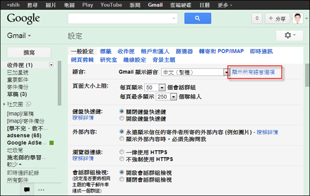Select 不強制使用 HTTPS radio button
Viewport: 310px width, 196px height.
click(x=122, y=159)
